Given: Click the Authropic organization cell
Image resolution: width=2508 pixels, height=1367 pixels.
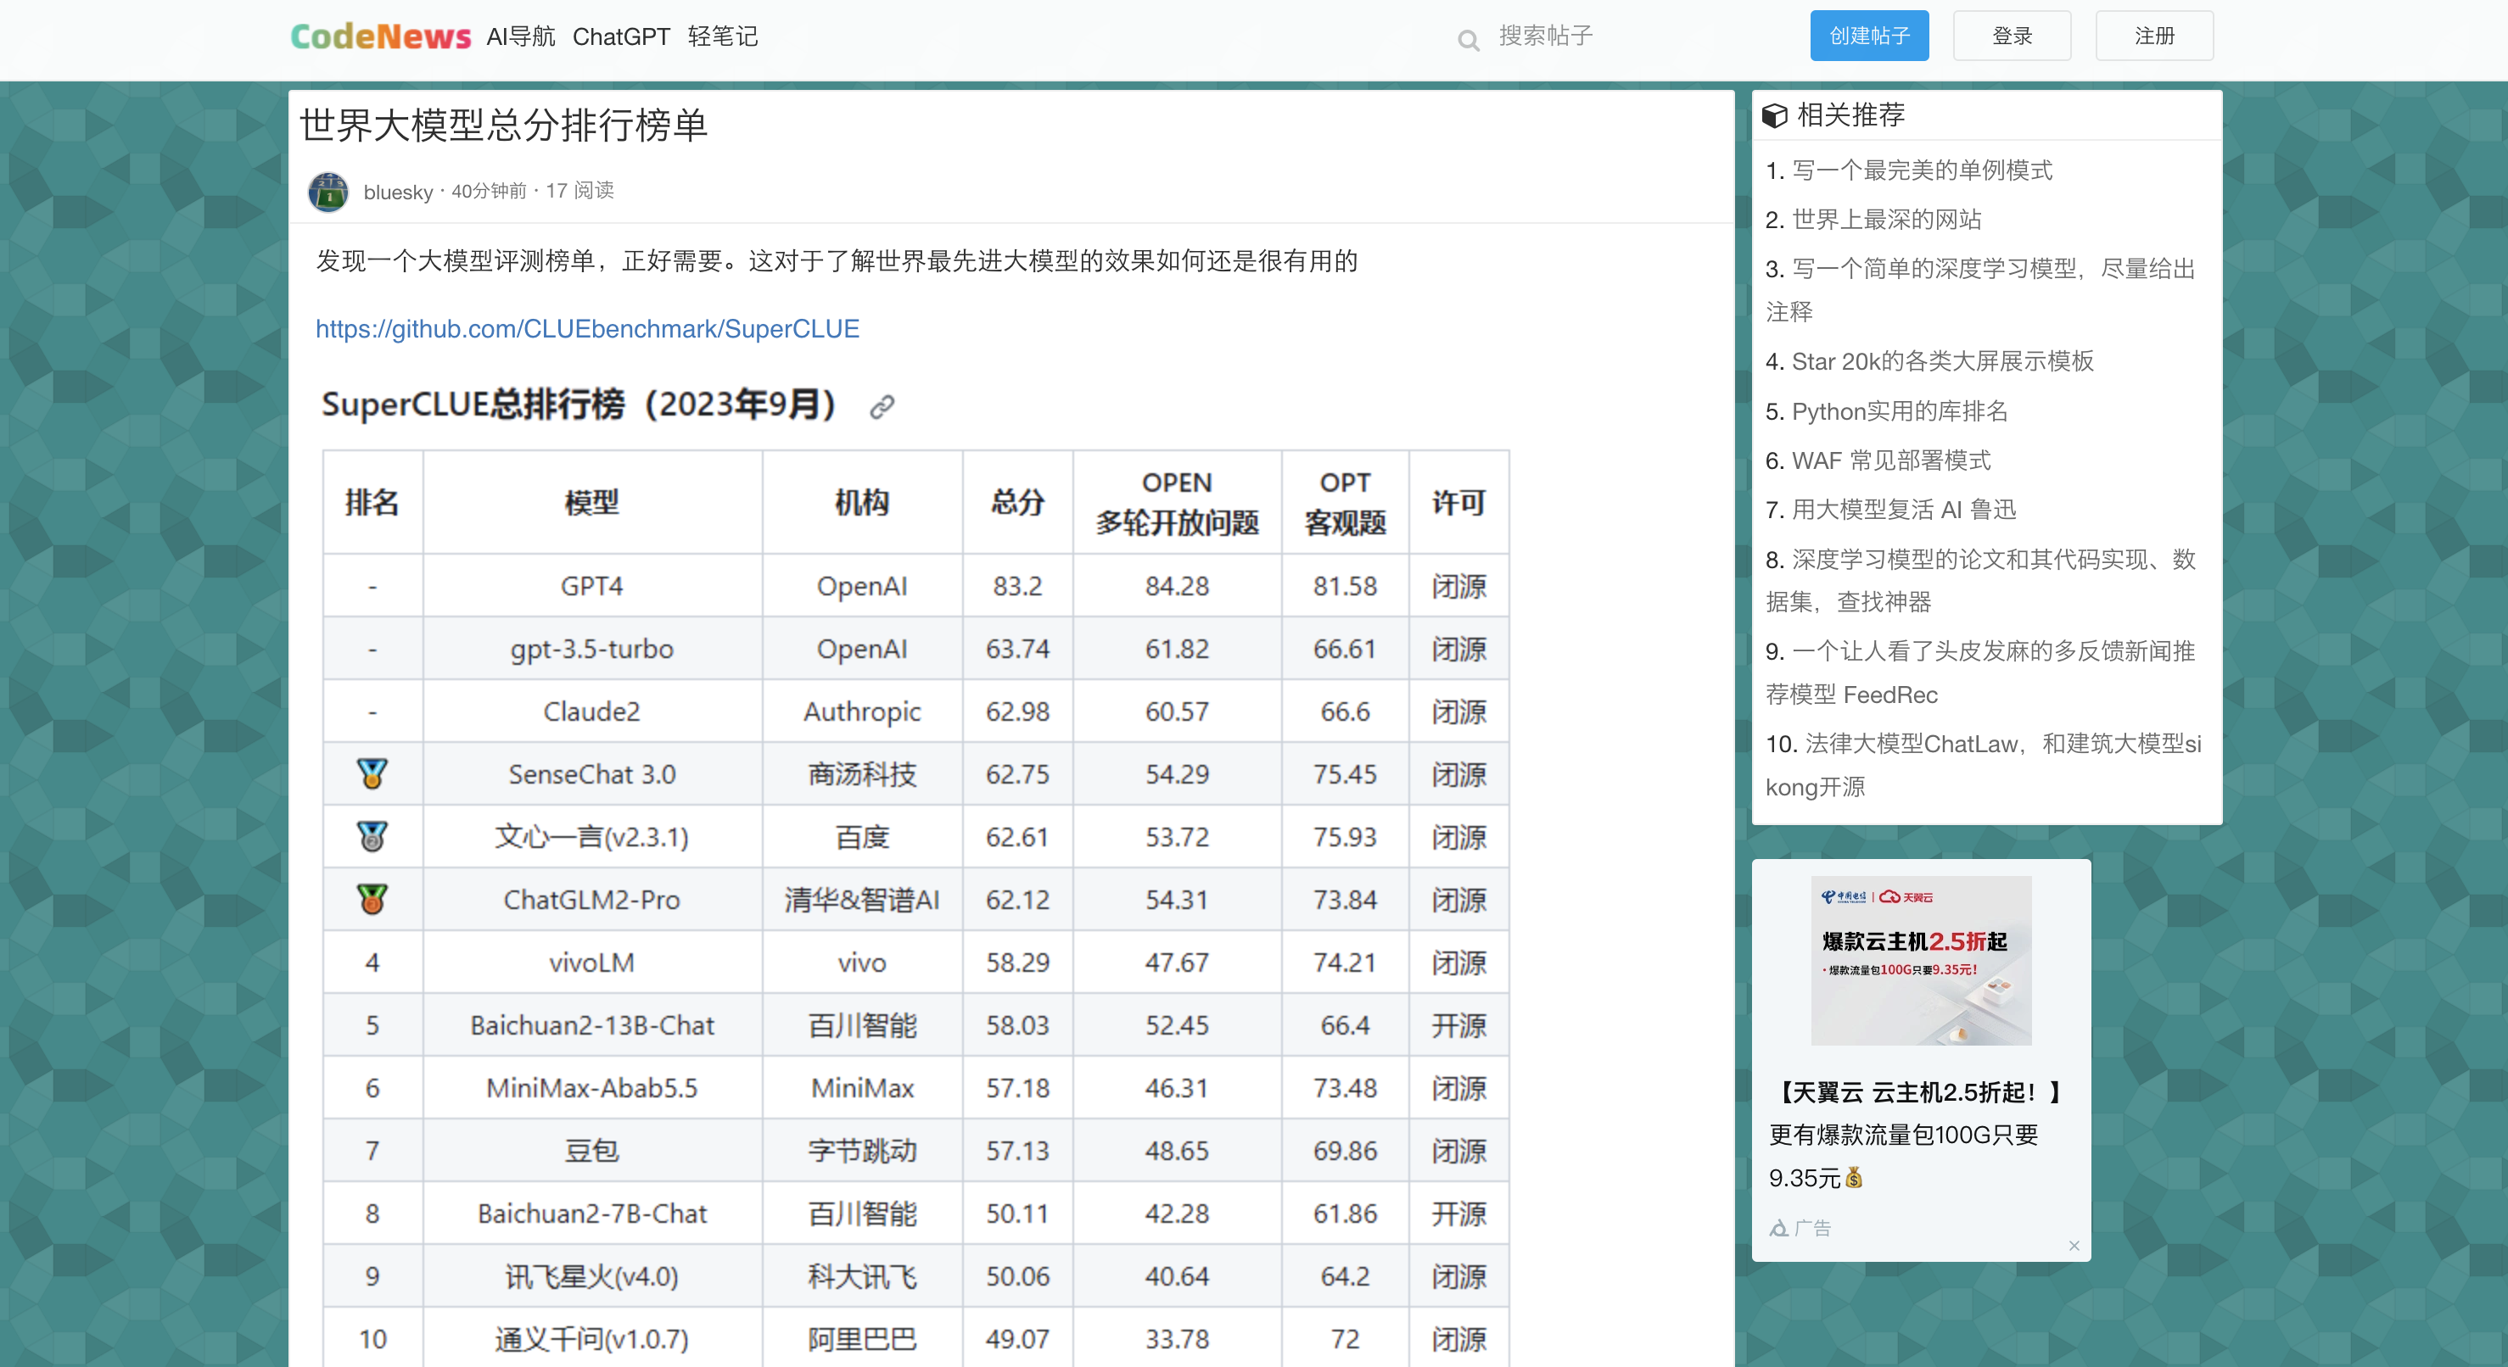Looking at the screenshot, I should pos(862,711).
